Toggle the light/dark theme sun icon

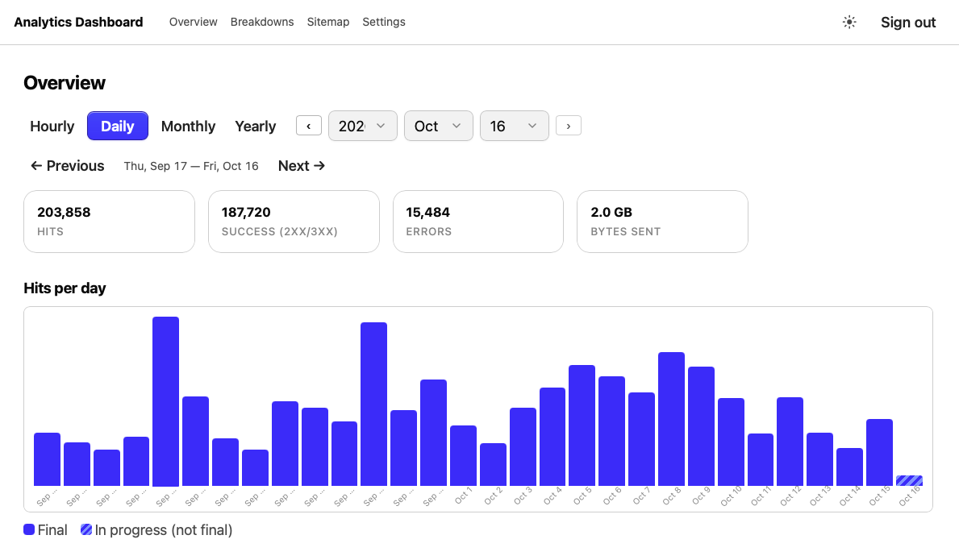tap(849, 22)
